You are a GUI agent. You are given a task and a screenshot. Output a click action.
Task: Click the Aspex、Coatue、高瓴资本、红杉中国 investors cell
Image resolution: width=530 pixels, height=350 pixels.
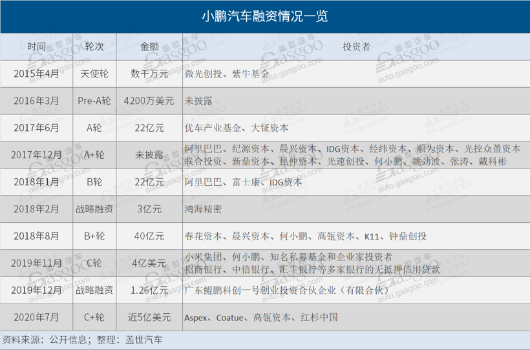[x=261, y=317]
